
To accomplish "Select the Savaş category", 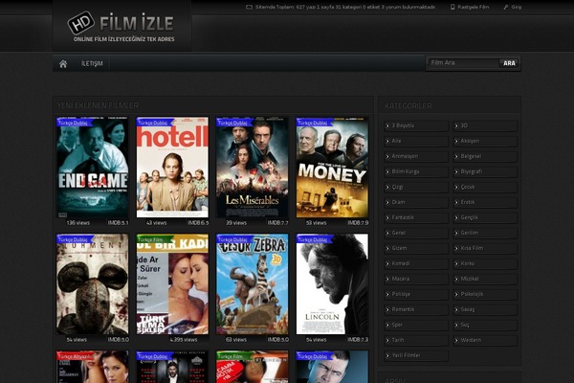I will coord(485,310).
